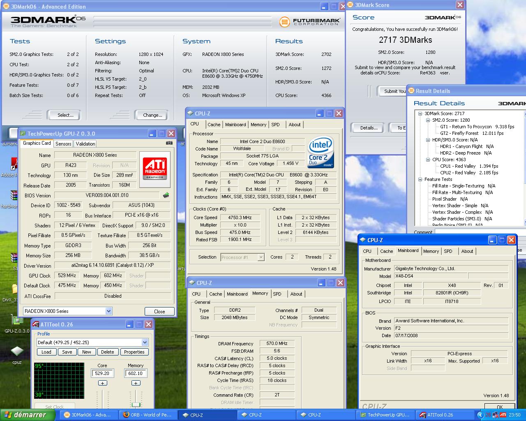
Task: Open the cpuz desktop icon
Action: tap(17, 355)
